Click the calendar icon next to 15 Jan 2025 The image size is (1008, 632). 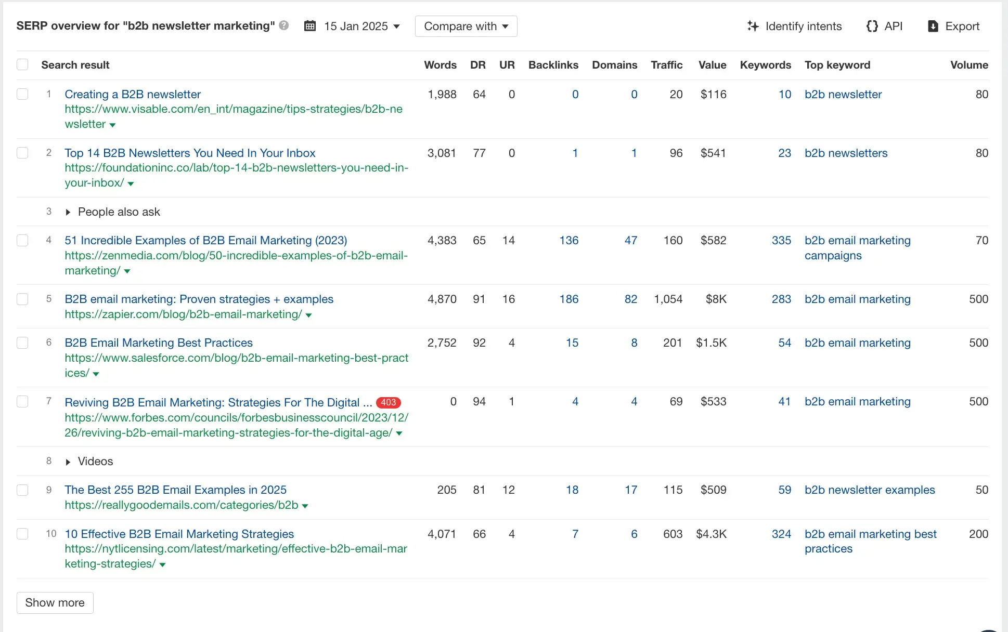pyautogui.click(x=310, y=26)
